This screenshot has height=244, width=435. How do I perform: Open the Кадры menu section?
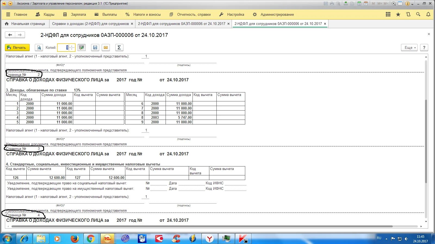tap(45, 14)
